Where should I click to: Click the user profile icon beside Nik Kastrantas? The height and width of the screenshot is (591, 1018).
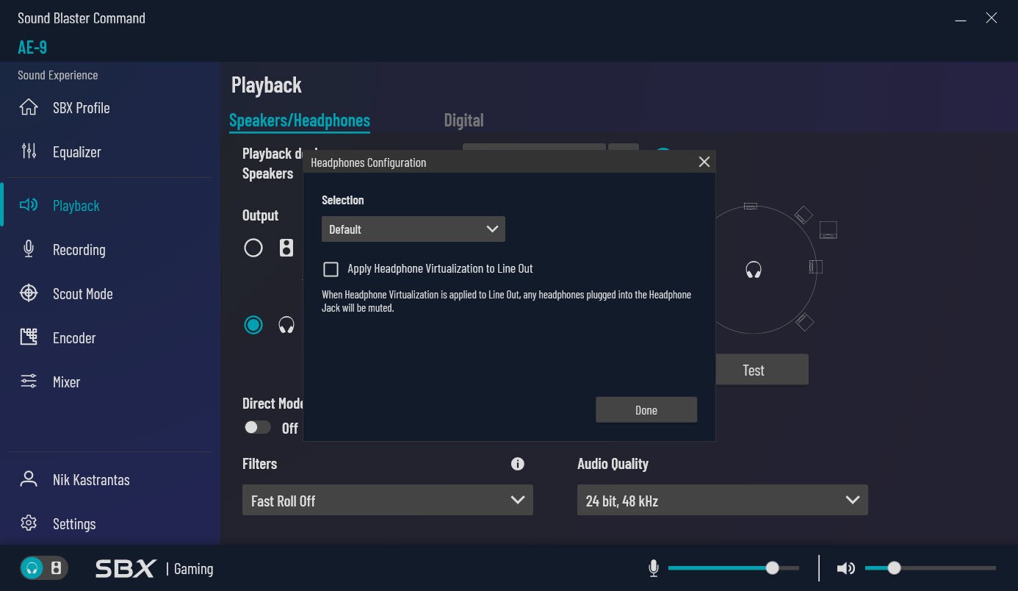click(x=29, y=479)
